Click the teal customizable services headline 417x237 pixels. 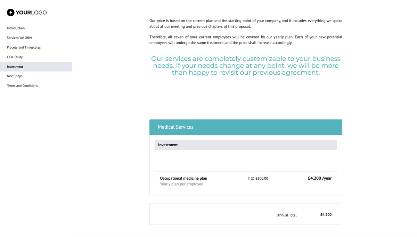point(246,65)
